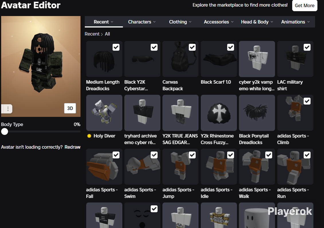Click the Canvas Backpack item name

173,85
